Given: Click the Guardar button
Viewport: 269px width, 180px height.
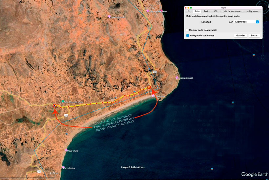Looking at the screenshot, I should [240, 35].
